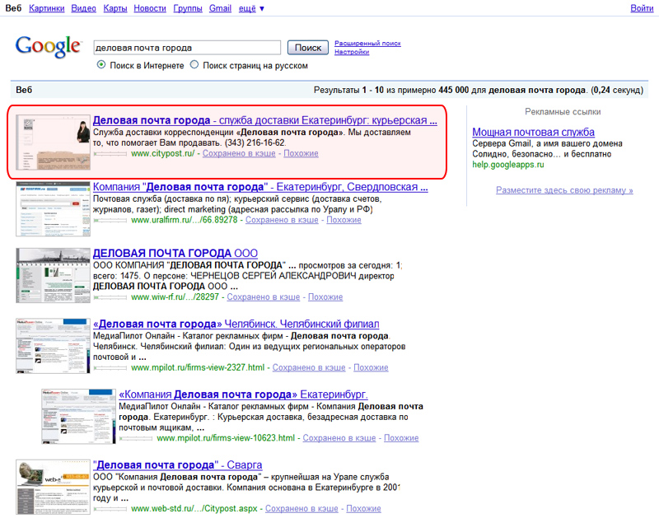Expand the "ещё" dropdown menu
The image size is (659, 518).
click(250, 8)
